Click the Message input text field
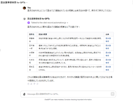The image size is (133, 101). click(x=68, y=94)
